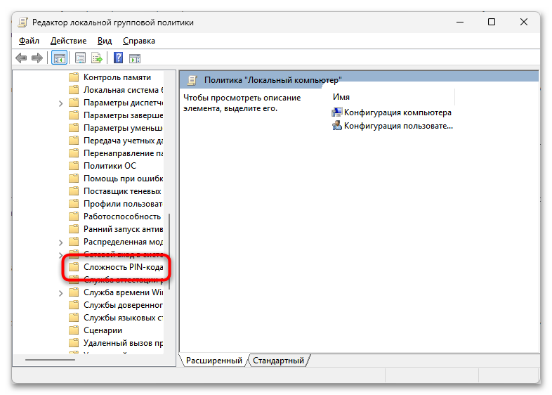Click the Properties toolbar icon

pos(80,58)
